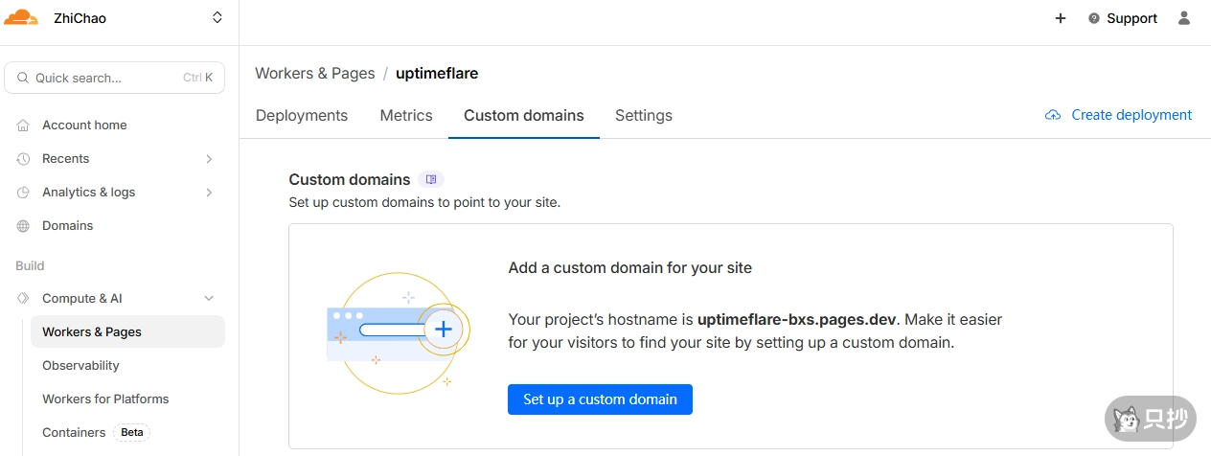1211x456 pixels.
Task: Collapse the Compute & AI section
Action: (x=209, y=299)
